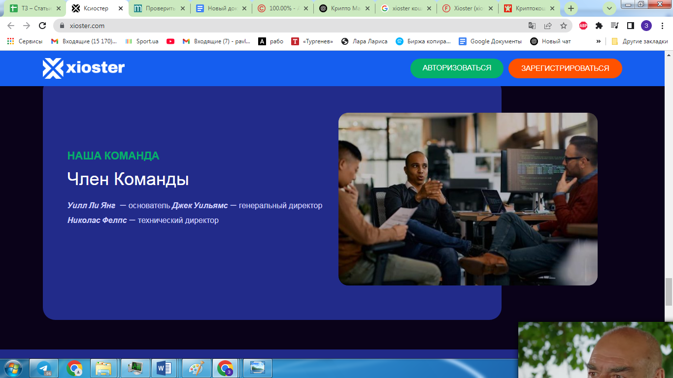Click the page vertical scrollbar thumb
The height and width of the screenshot is (378, 673).
point(669,292)
